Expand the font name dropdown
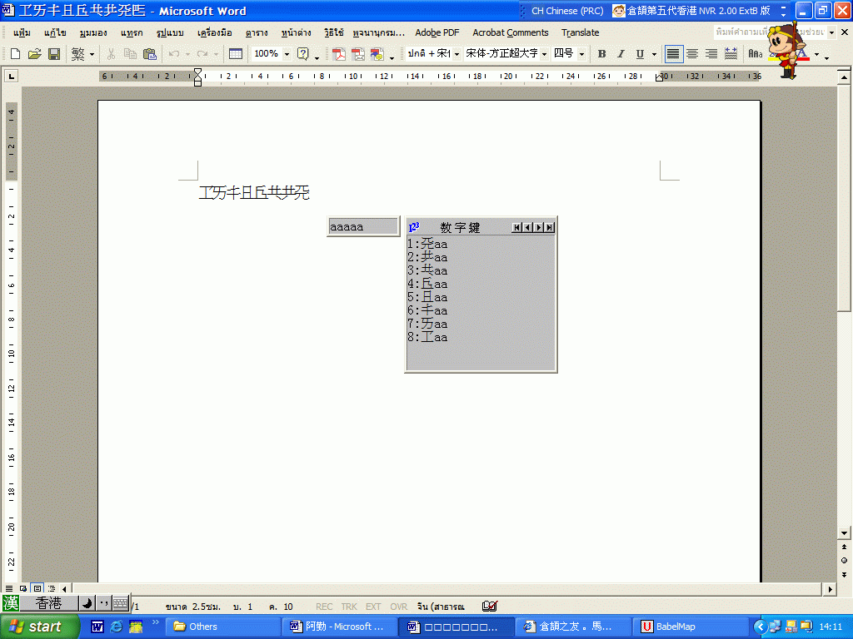The width and height of the screenshot is (853, 639). [544, 54]
